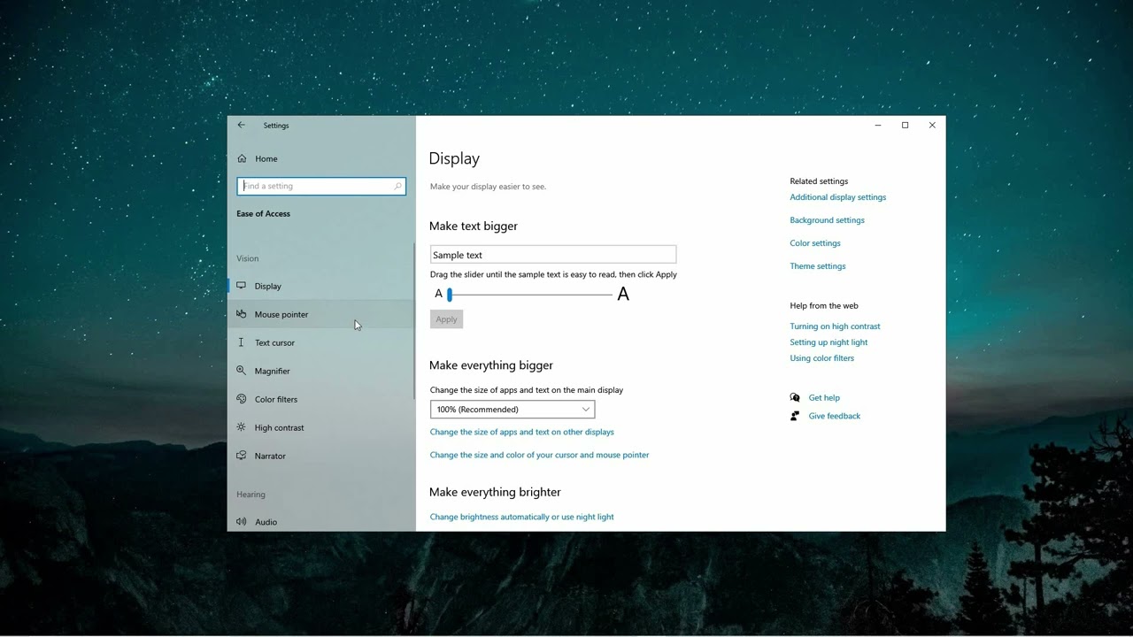The width and height of the screenshot is (1133, 637).
Task: Switch to High contrast settings
Action: pyautogui.click(x=320, y=427)
